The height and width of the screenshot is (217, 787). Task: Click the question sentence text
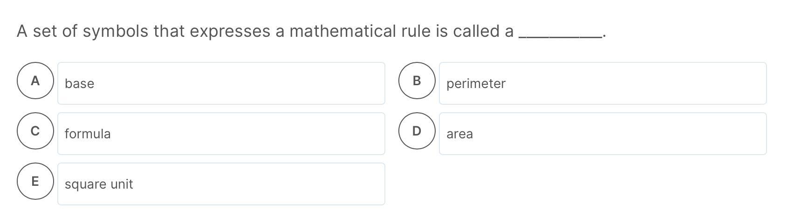[x=311, y=31]
